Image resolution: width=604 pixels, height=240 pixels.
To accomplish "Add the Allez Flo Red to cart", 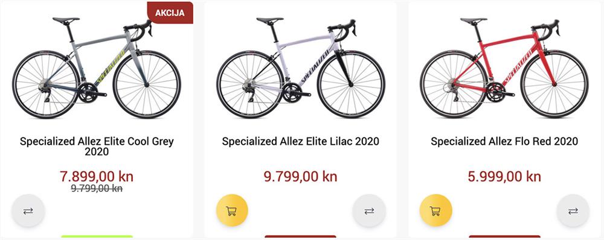I will point(435,211).
